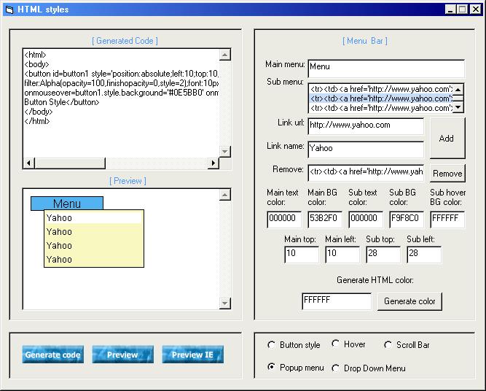This screenshot has height=391, width=486.
Task: Click scroll-right arrow in Generated Code box
Action: 214,163
